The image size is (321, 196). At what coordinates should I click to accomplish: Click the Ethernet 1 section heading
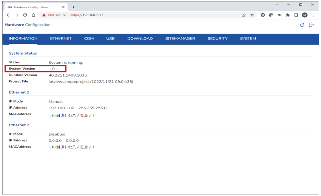(19, 92)
